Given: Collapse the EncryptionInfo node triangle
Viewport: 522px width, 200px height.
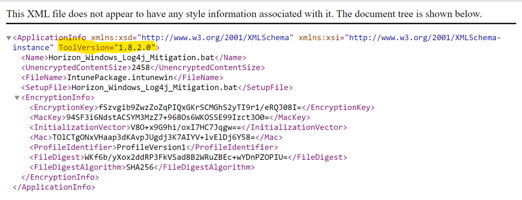Looking at the screenshot, I should pos(17,98).
